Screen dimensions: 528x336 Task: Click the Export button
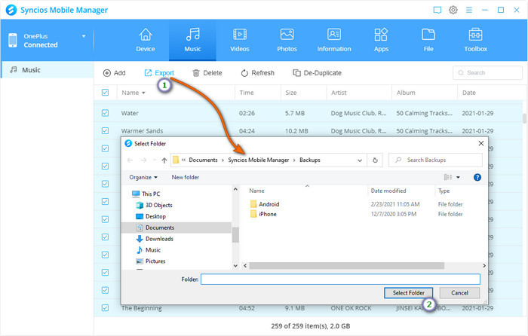click(x=159, y=73)
